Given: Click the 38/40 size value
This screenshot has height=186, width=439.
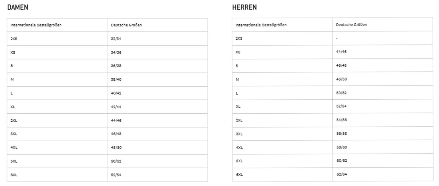Looking at the screenshot, I should (x=116, y=79).
